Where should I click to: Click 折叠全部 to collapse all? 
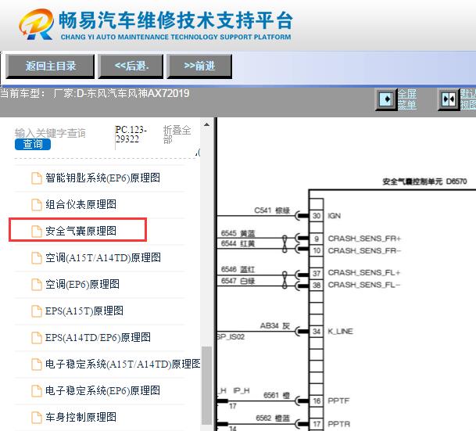pyautogui.click(x=177, y=134)
